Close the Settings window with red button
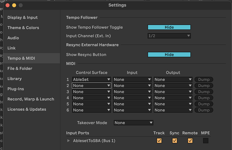The width and height of the screenshot is (232, 150). pyautogui.click(x=7, y=5)
